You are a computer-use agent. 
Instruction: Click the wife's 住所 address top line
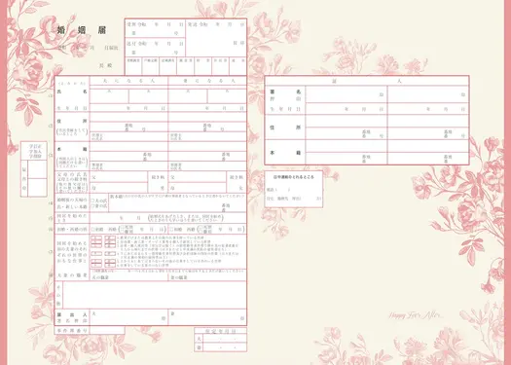(x=207, y=117)
